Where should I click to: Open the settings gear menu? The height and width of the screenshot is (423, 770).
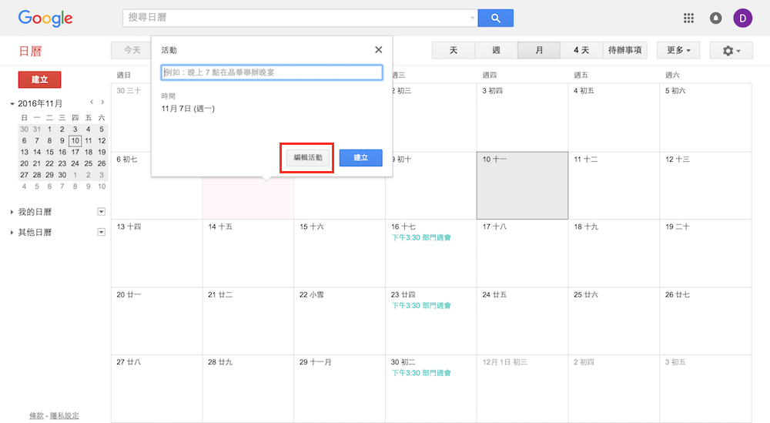pyautogui.click(x=731, y=50)
